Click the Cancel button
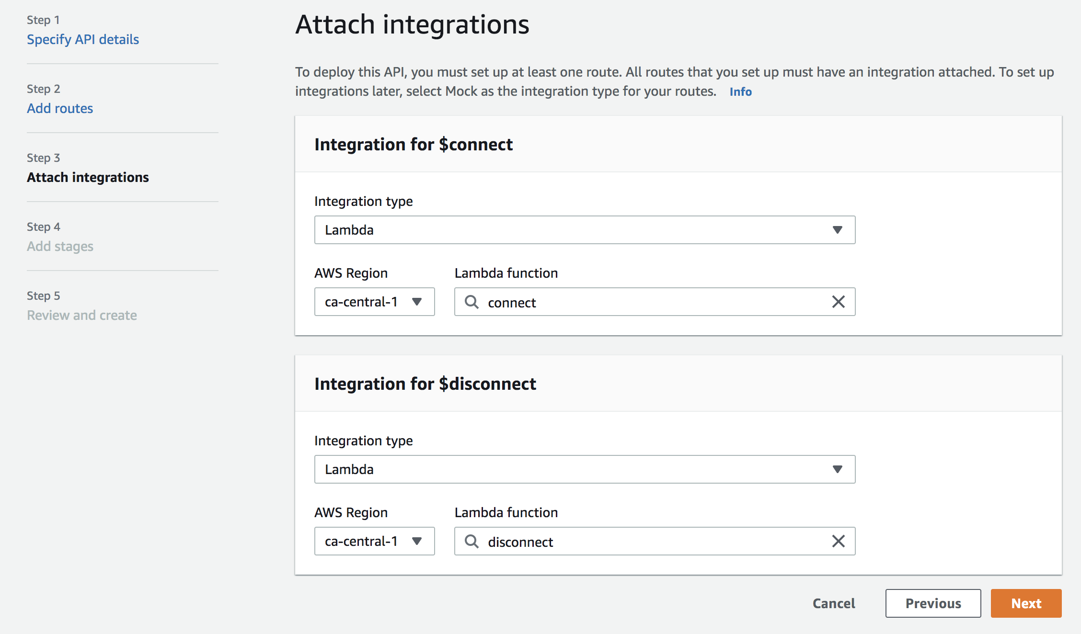 click(834, 603)
